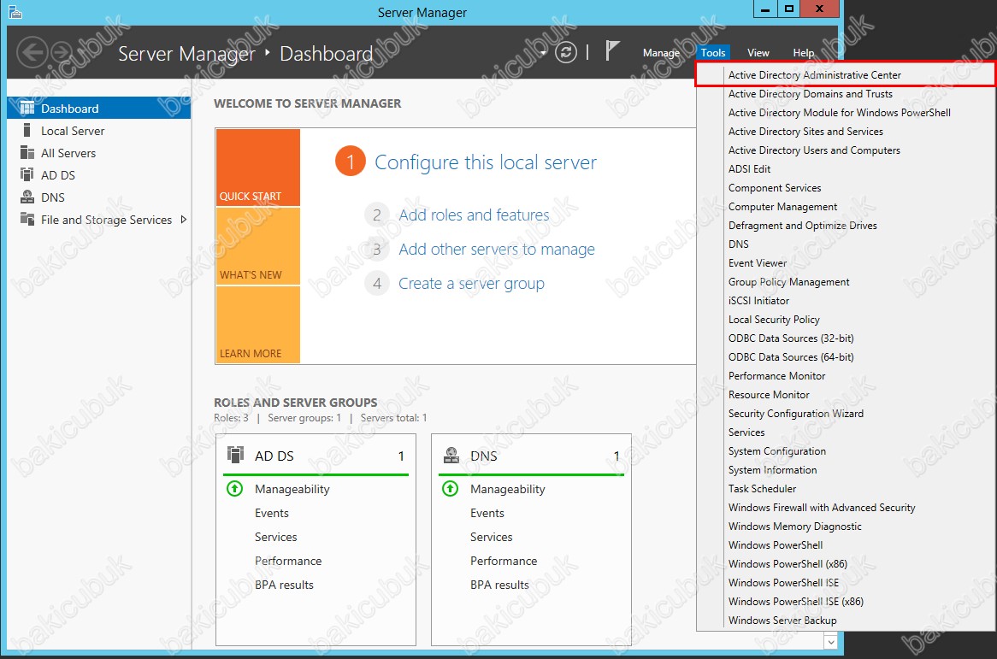
Task: Click the AD DS sidebar icon
Action: [x=27, y=174]
